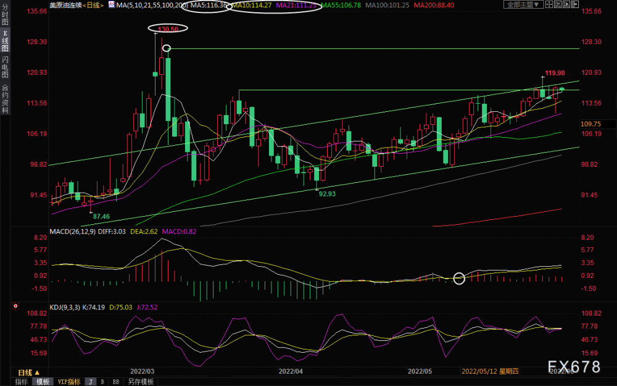Toggle the BB template button
Screen dimensions: 617x386
pos(115,382)
